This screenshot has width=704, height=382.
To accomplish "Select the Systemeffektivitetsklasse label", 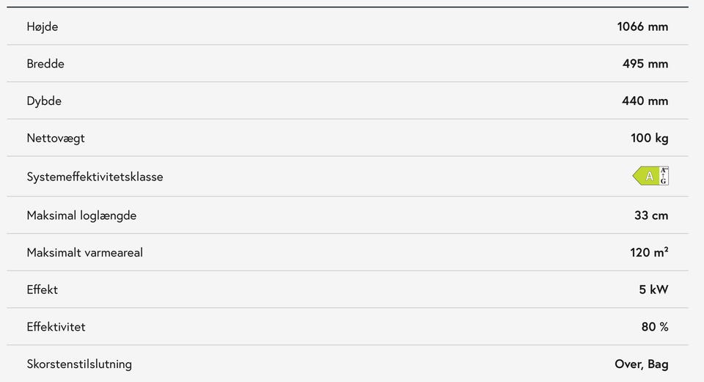I will [95, 177].
